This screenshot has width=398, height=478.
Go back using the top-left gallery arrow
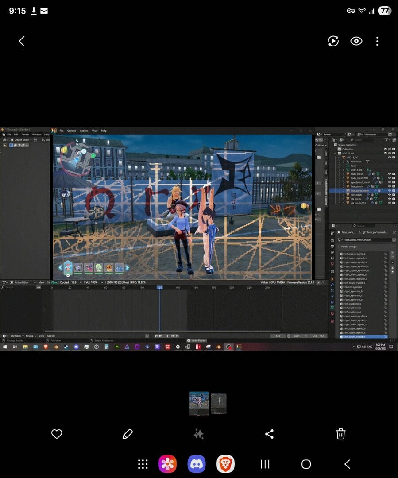(22, 41)
